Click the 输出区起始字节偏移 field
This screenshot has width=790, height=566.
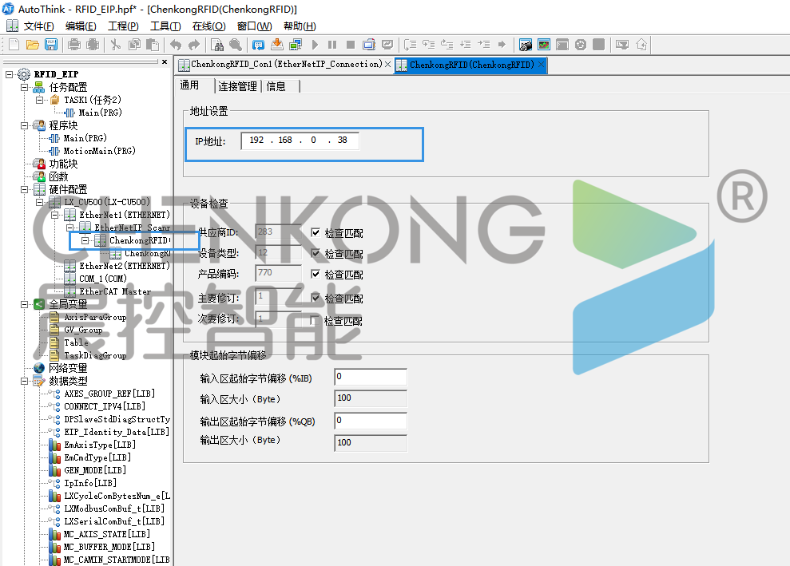pyautogui.click(x=371, y=421)
